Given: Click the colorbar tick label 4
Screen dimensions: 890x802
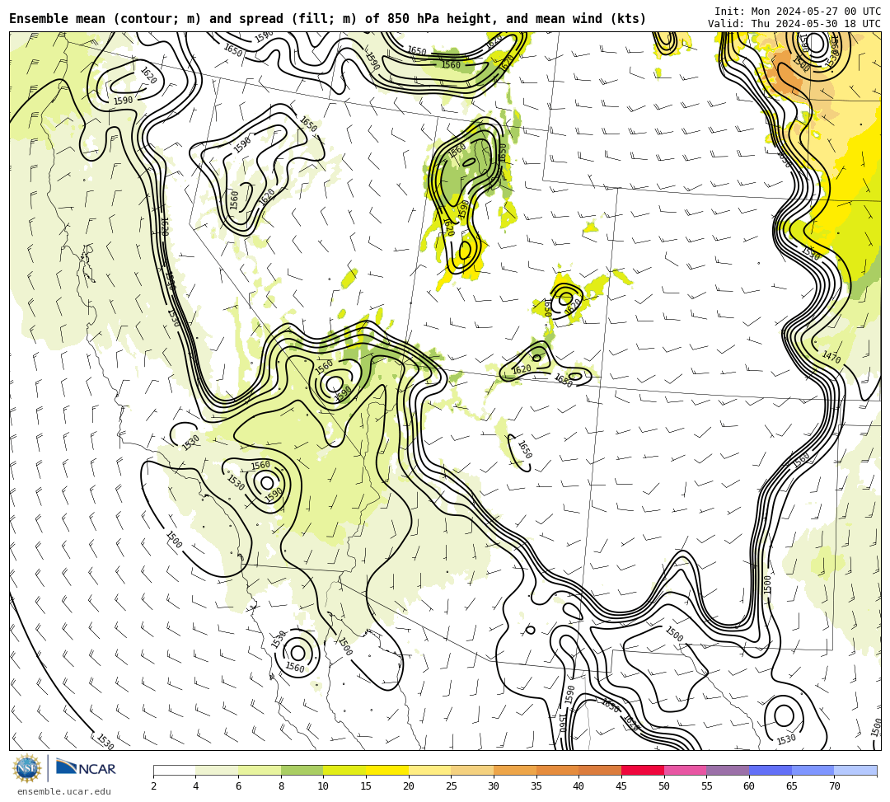Looking at the screenshot, I should pos(196,786).
